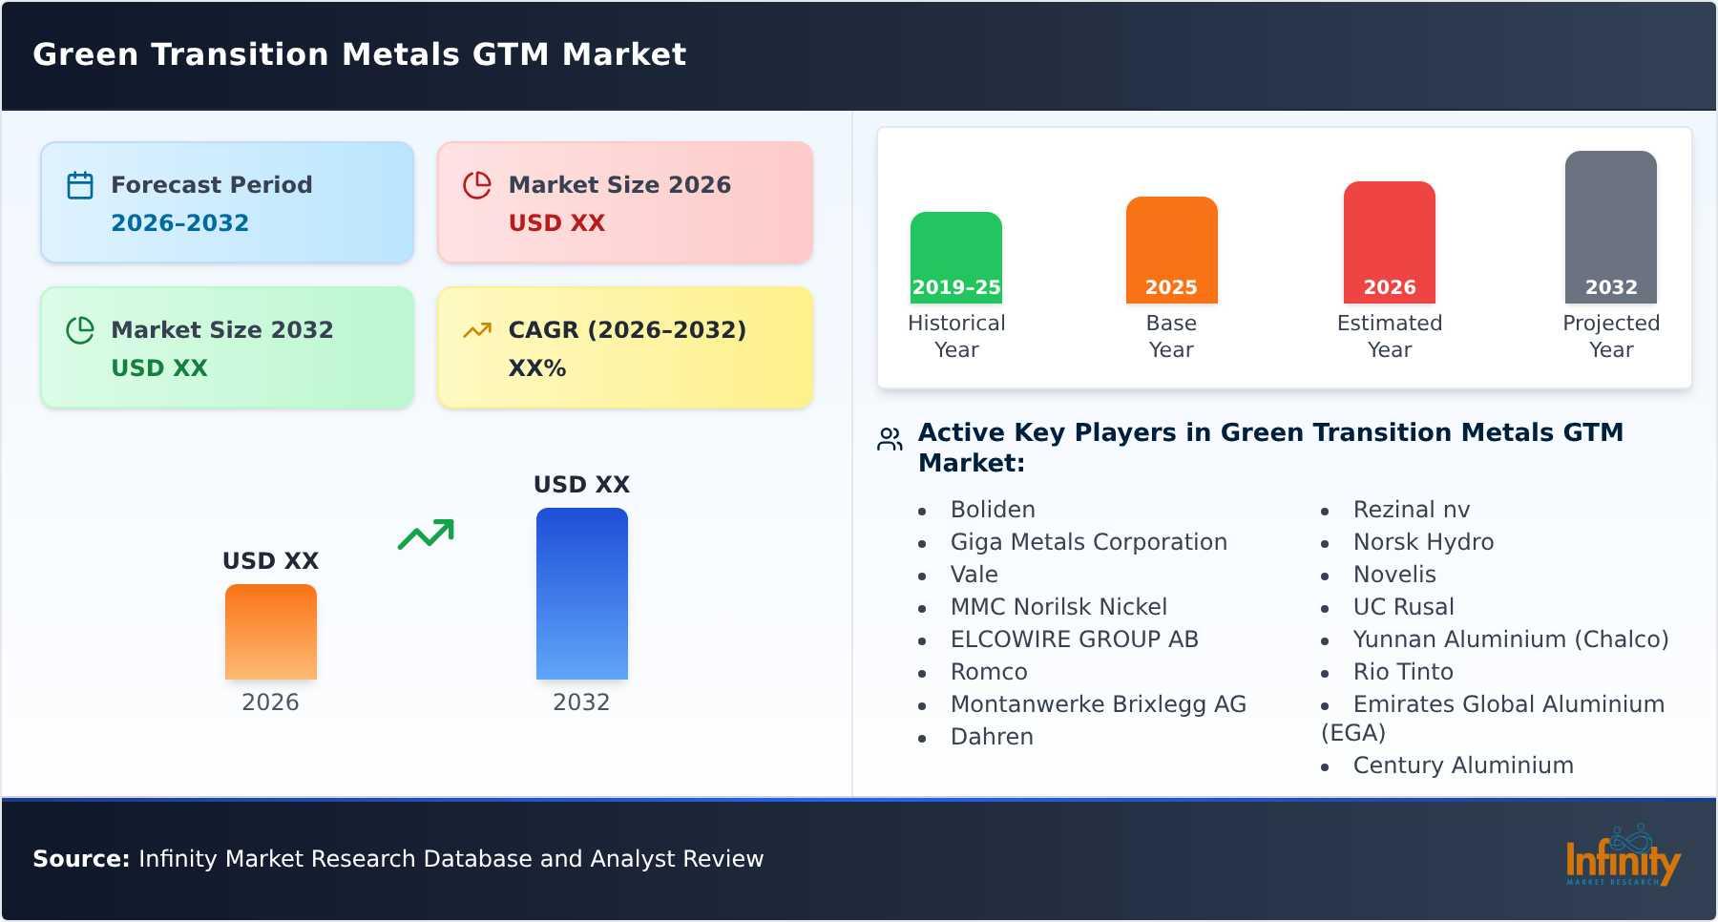Viewport: 1718px width, 922px height.
Task: Click 'Novelis' in the players list
Action: click(1394, 575)
